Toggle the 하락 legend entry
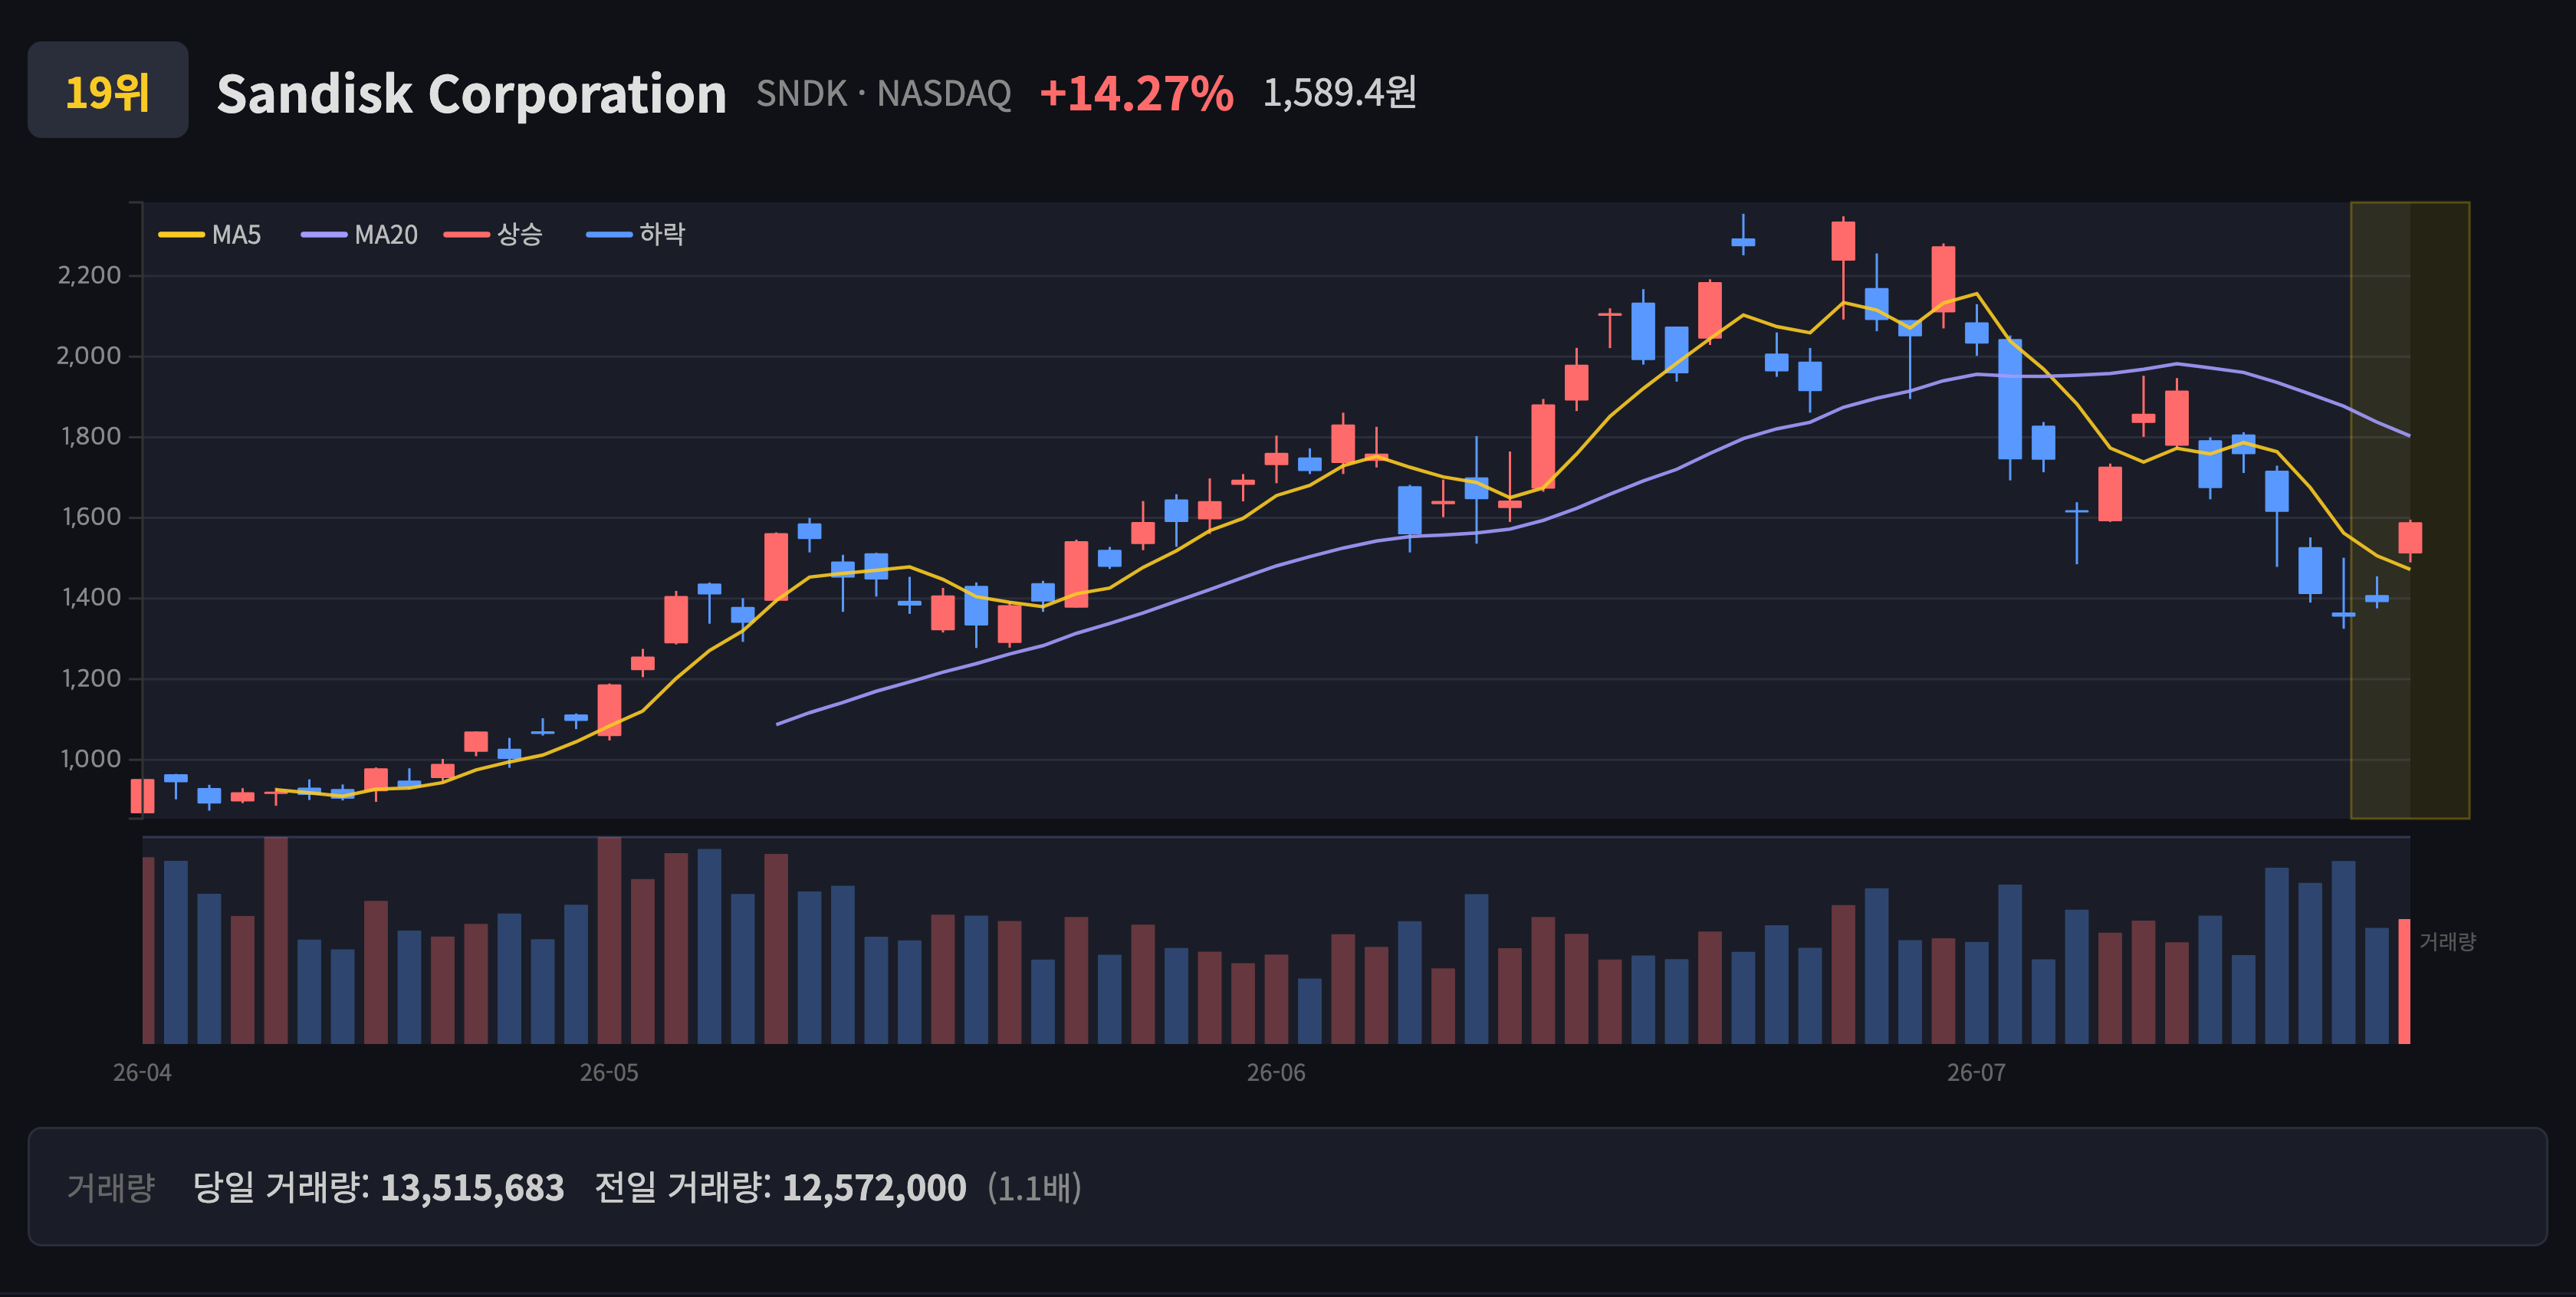 [x=636, y=234]
